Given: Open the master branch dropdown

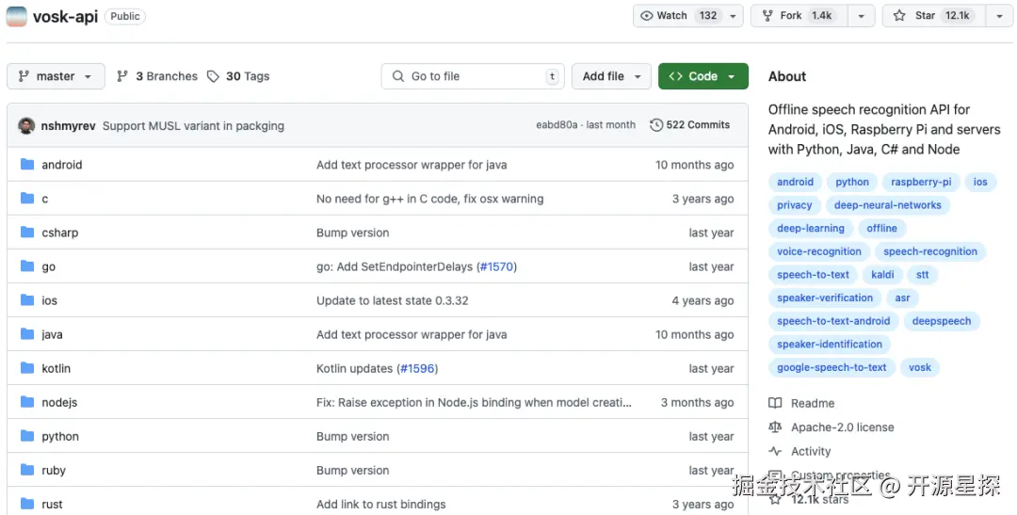Looking at the screenshot, I should 56,76.
